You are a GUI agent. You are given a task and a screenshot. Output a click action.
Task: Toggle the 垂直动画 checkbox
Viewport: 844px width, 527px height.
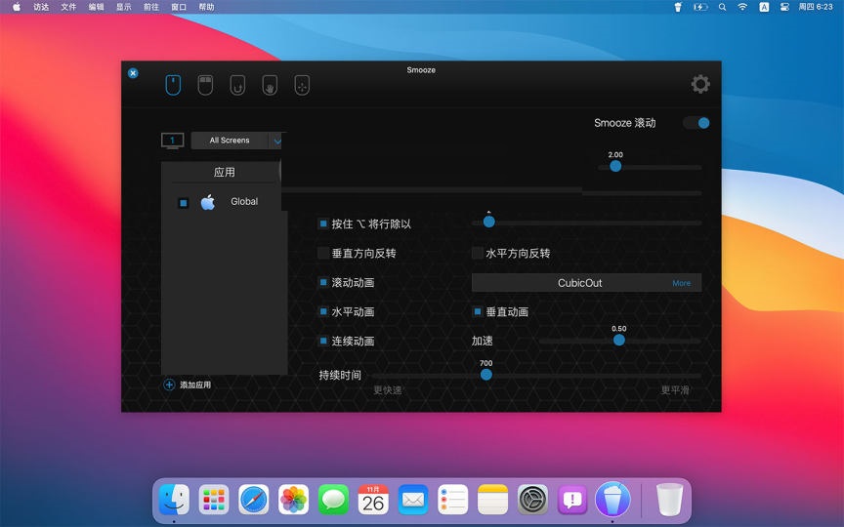(x=477, y=311)
